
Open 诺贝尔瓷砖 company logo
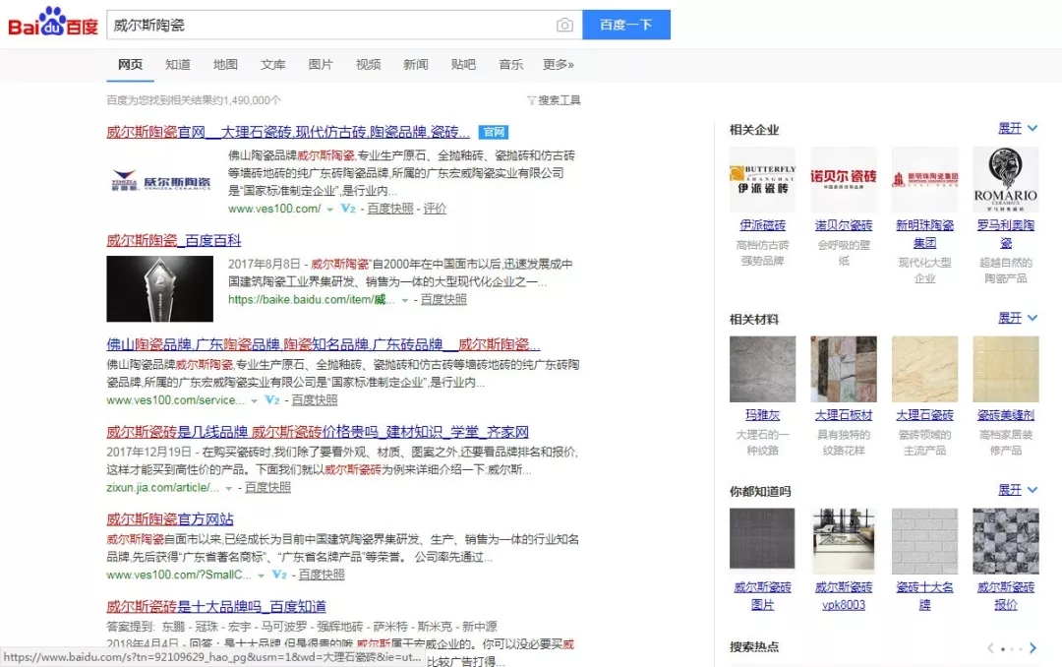844,180
